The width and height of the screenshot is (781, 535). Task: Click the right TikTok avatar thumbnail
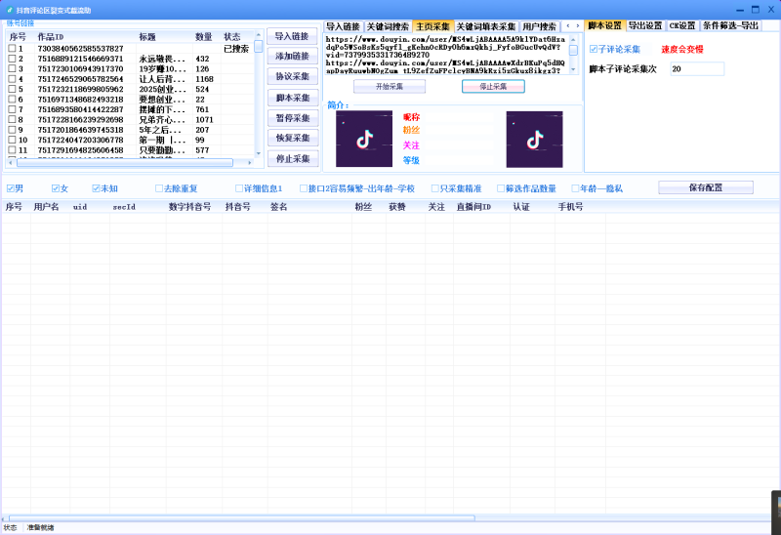point(534,140)
